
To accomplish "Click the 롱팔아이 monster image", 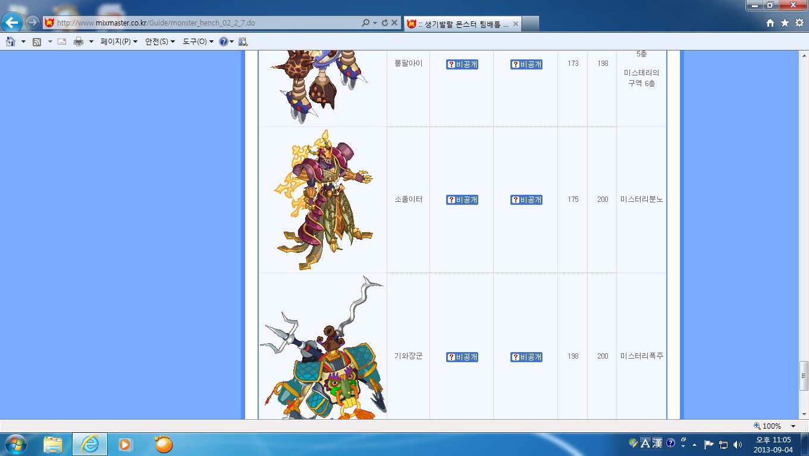I will click(x=318, y=87).
